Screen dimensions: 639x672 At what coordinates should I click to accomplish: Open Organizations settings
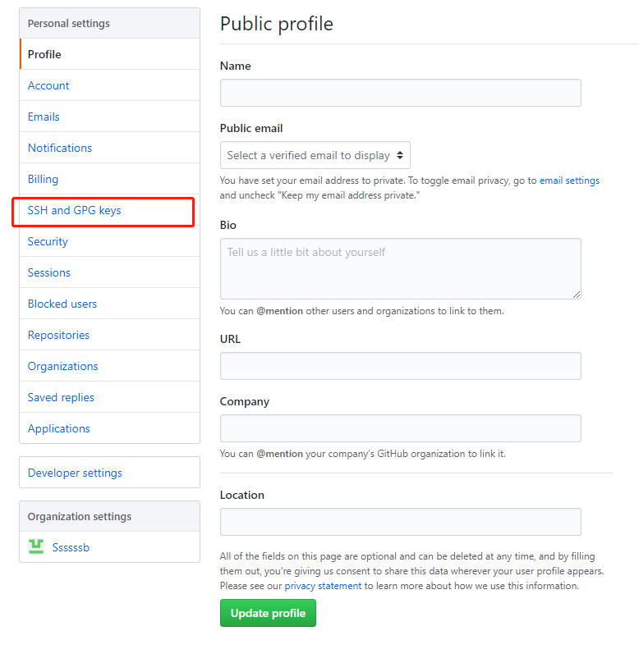click(x=62, y=367)
